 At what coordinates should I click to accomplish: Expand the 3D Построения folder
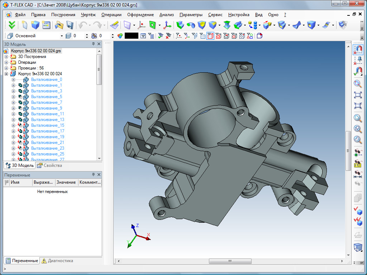tap(6, 57)
